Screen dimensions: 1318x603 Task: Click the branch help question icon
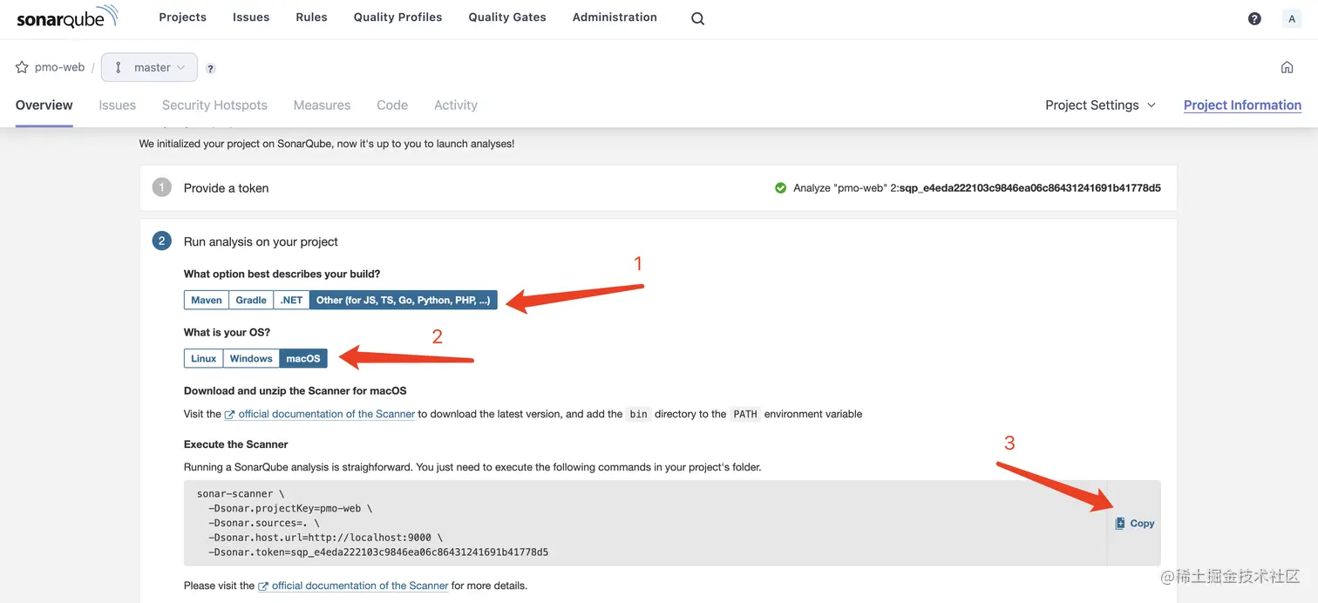click(x=211, y=69)
